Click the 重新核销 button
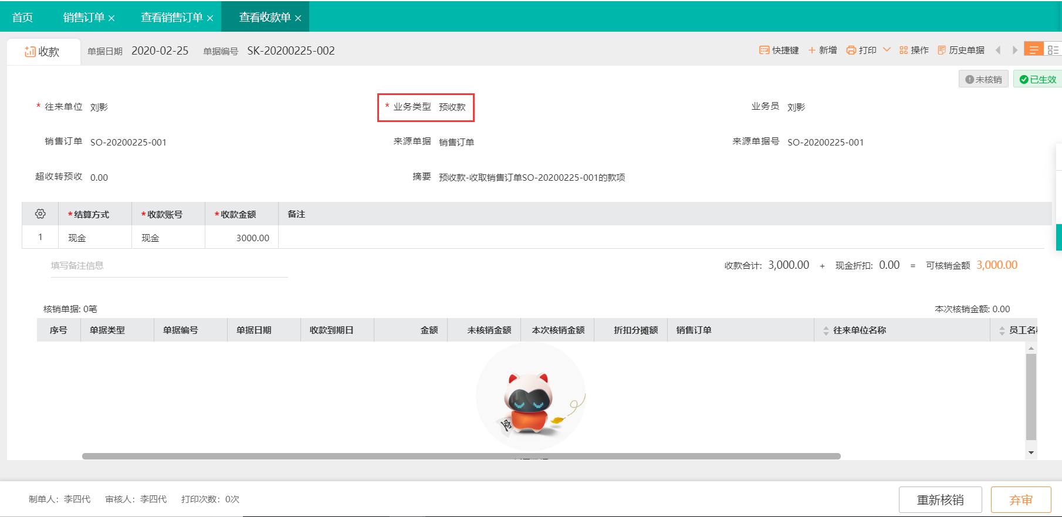 940,500
